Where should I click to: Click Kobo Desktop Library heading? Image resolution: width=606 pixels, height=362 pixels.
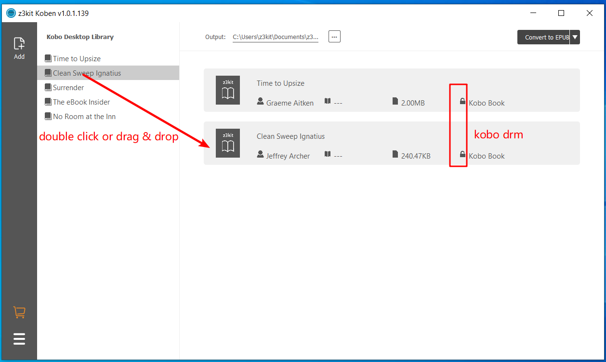click(x=80, y=37)
